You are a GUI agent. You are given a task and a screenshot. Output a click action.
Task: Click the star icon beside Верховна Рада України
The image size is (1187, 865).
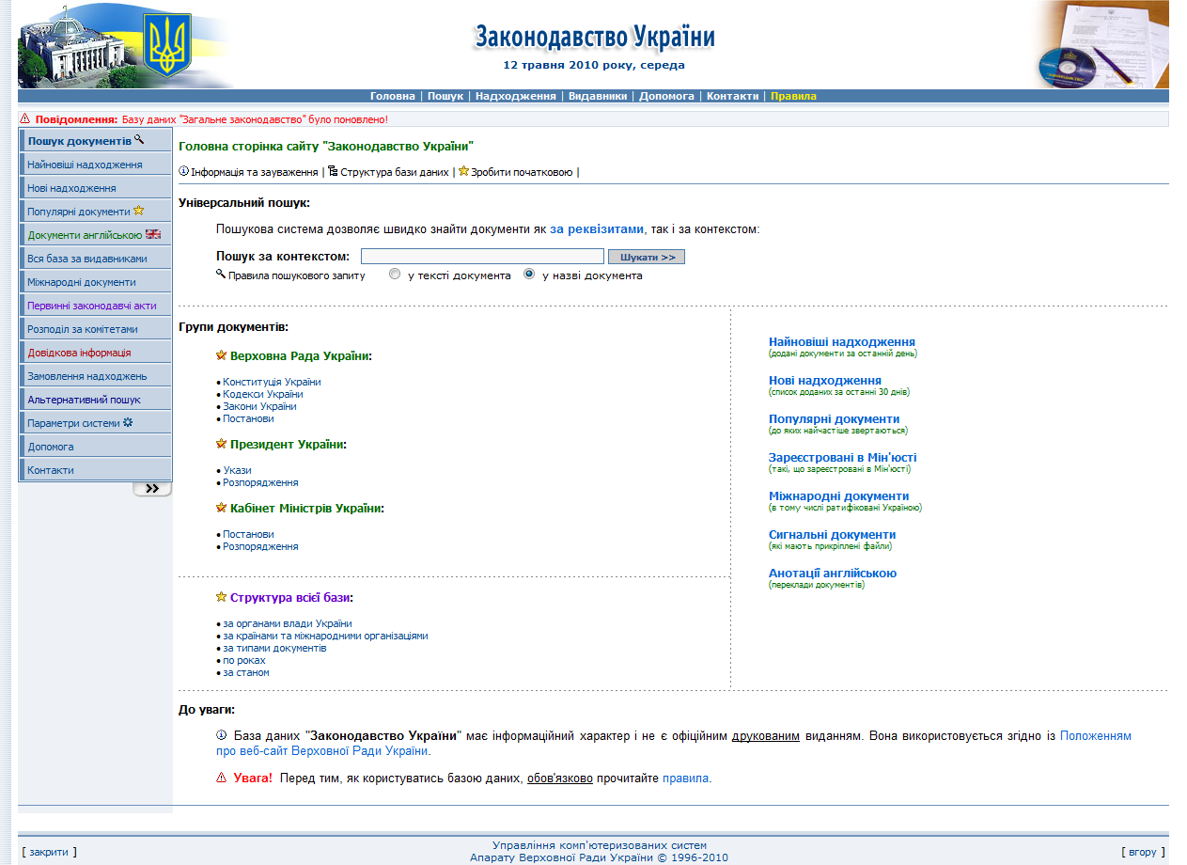pyautogui.click(x=222, y=355)
